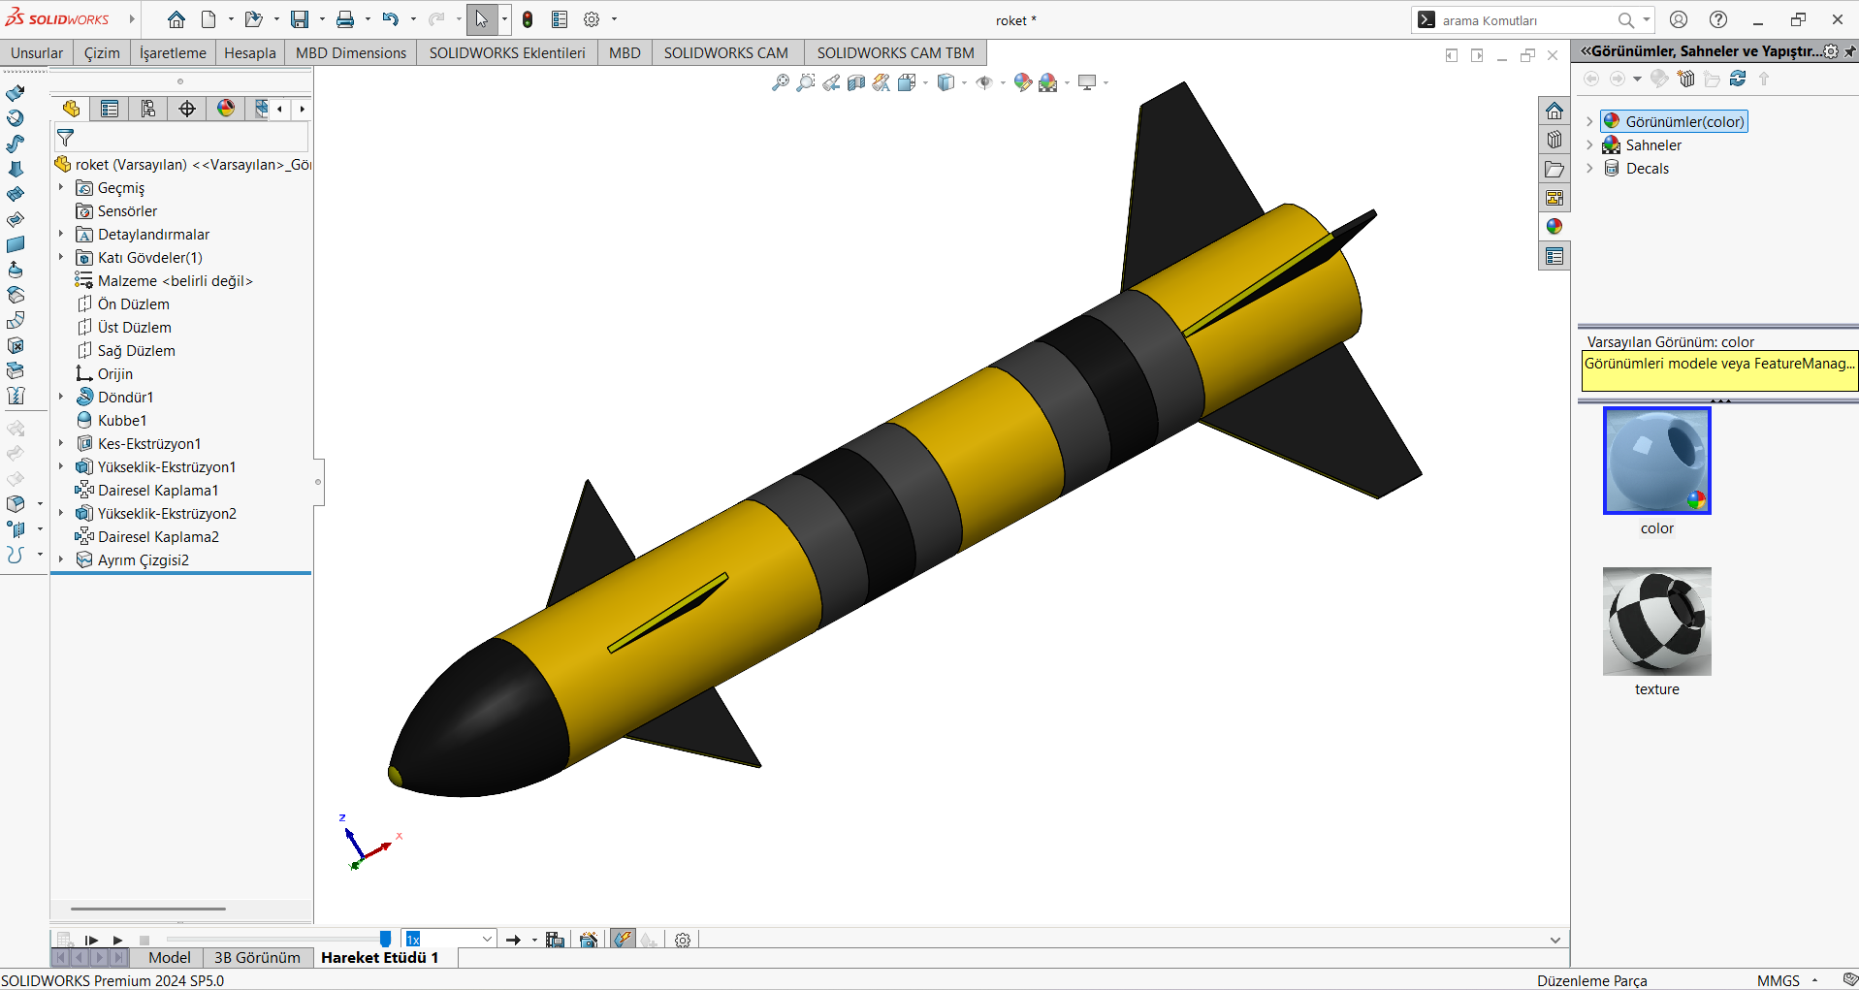Image resolution: width=1859 pixels, height=990 pixels.
Task: Click the Rebuild traffic light icon
Action: [x=528, y=19]
